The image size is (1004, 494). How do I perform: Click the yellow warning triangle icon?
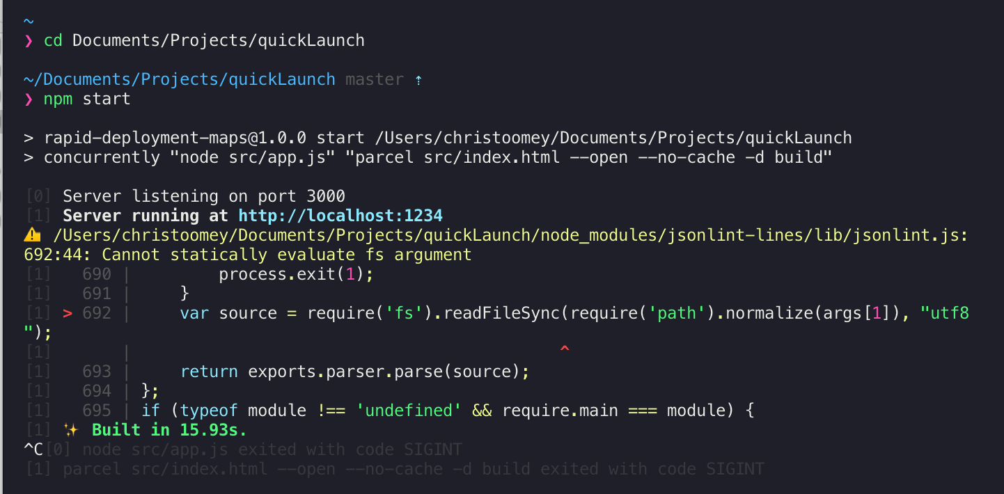tap(32, 235)
